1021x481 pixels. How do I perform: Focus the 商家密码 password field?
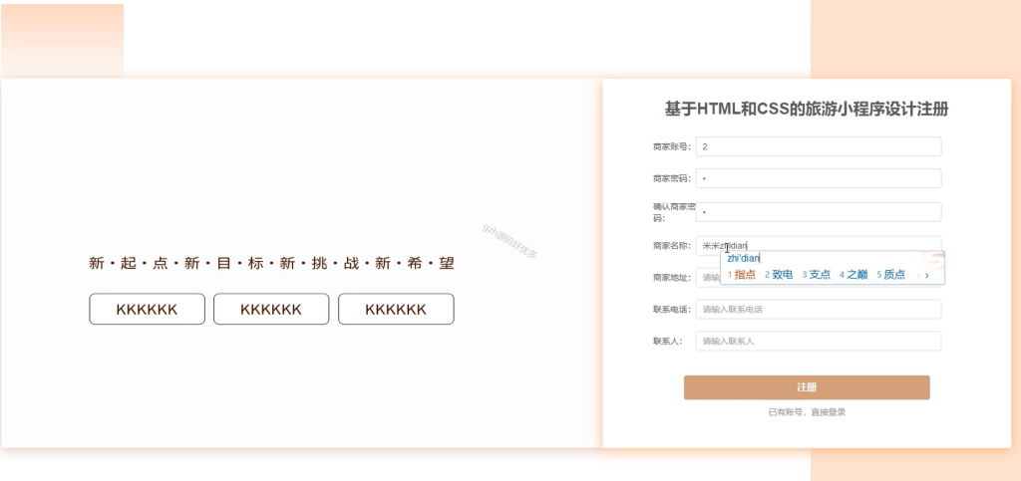[x=819, y=178]
